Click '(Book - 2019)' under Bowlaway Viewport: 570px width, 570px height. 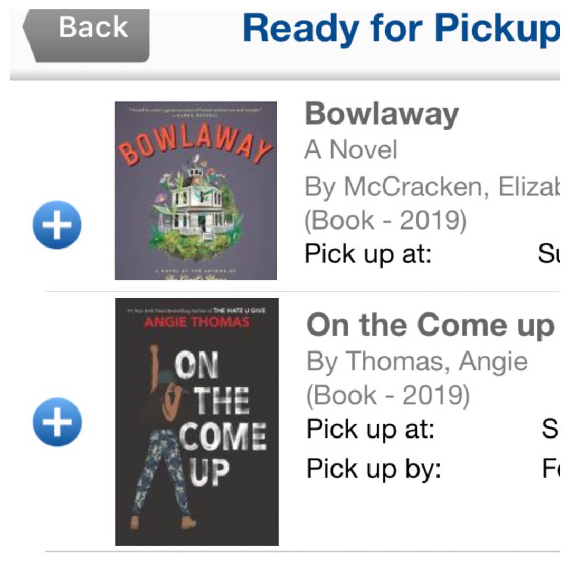[x=385, y=221]
